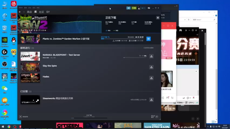Click the NARAKA BLADEPOINT thumbnail
This screenshot has width=230, height=129.
point(30,56)
